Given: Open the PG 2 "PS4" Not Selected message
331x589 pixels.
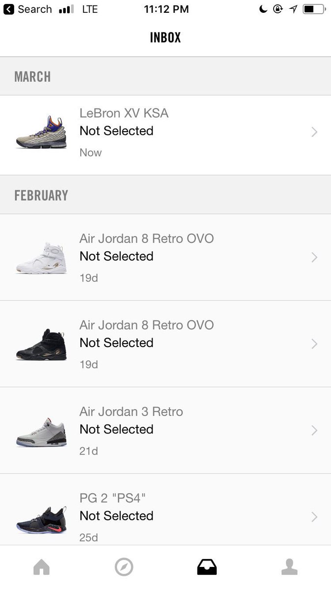Looking at the screenshot, I should pos(165,509).
